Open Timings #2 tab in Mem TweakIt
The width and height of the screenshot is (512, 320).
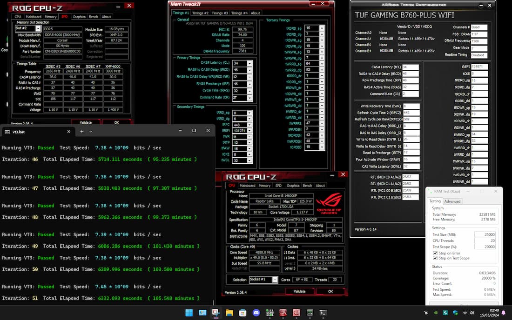coord(200,13)
